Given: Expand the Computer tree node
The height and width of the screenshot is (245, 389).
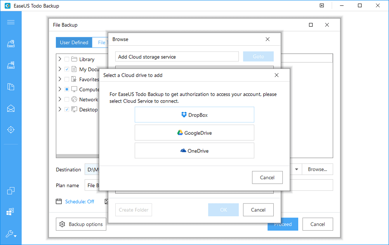Looking at the screenshot, I should point(60,89).
